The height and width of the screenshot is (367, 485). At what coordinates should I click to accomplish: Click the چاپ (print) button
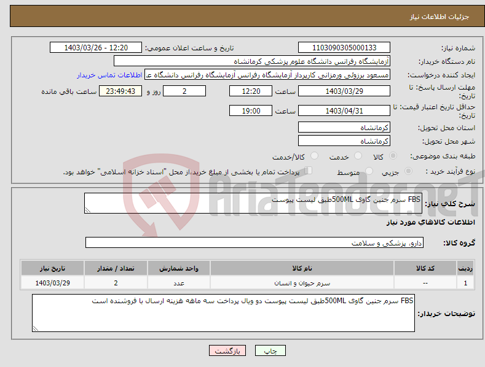click(270, 350)
